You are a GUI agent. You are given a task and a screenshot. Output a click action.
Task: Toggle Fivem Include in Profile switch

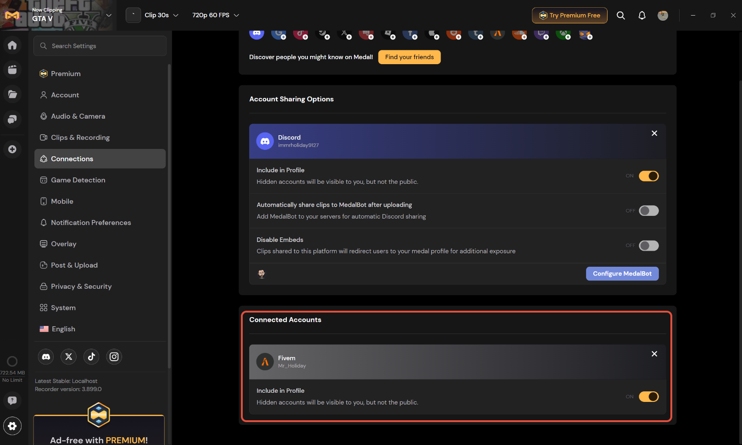click(649, 396)
